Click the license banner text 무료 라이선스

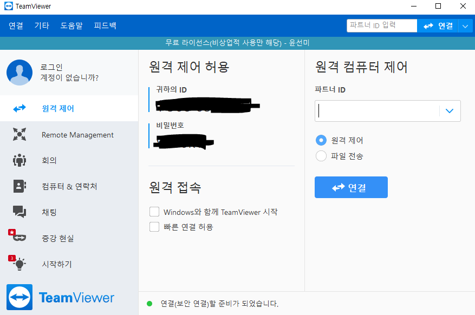[237, 43]
